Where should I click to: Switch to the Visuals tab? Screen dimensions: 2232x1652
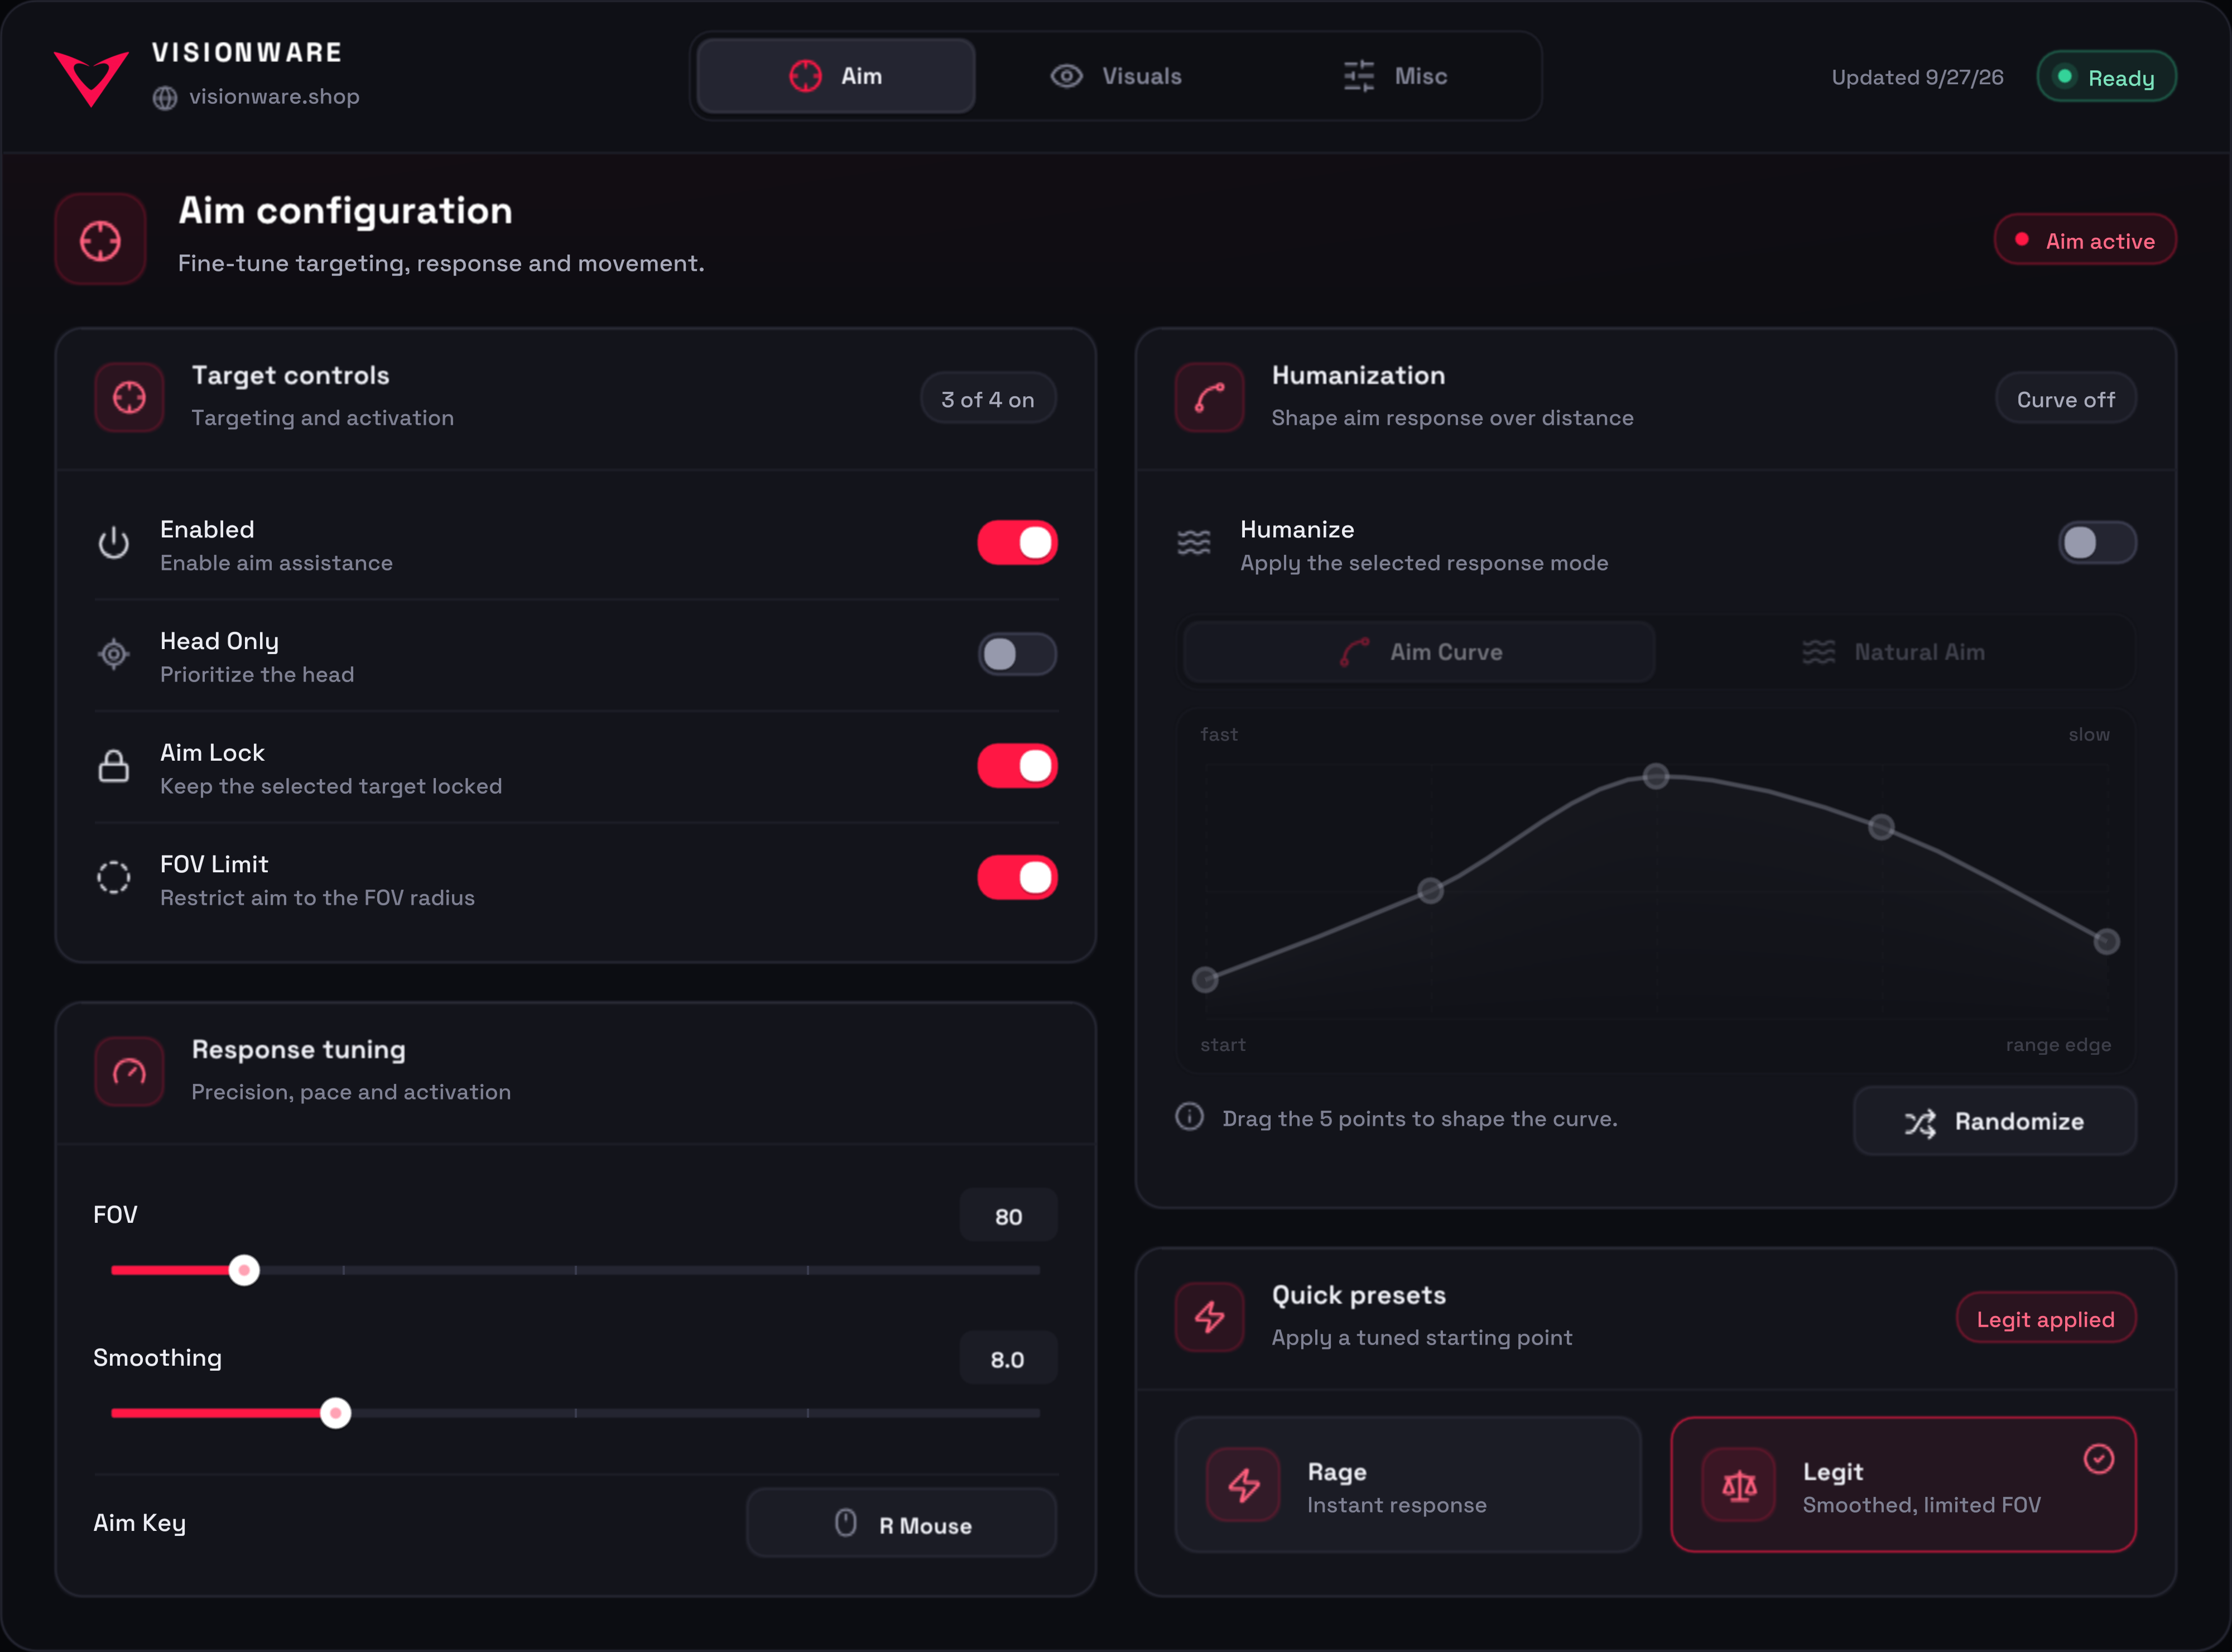(1115, 76)
